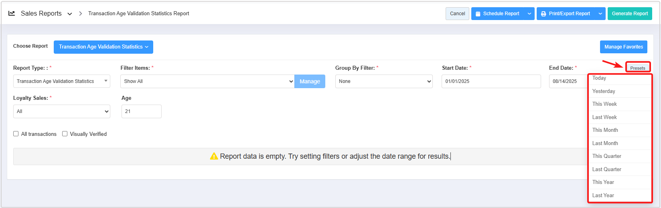The height and width of the screenshot is (208, 661).
Task: Click the Age input field
Action: point(141,111)
